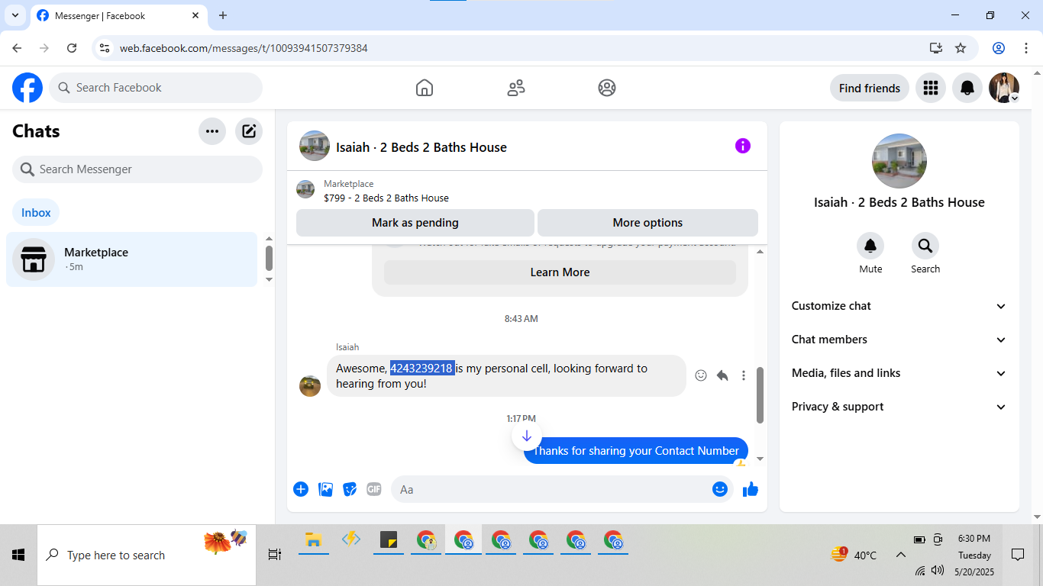
Task: Click Mark as pending button
Action: [x=415, y=223]
